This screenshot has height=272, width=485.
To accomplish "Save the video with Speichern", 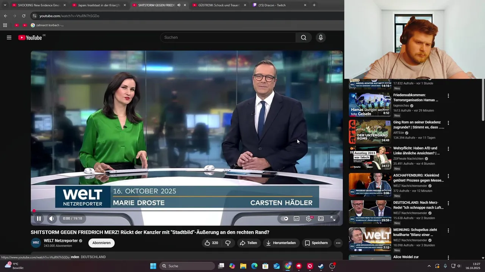I will tap(316, 243).
